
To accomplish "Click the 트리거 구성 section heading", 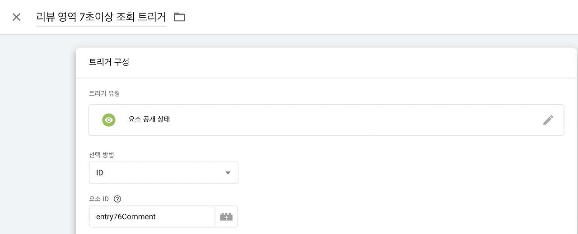I will tap(109, 62).
